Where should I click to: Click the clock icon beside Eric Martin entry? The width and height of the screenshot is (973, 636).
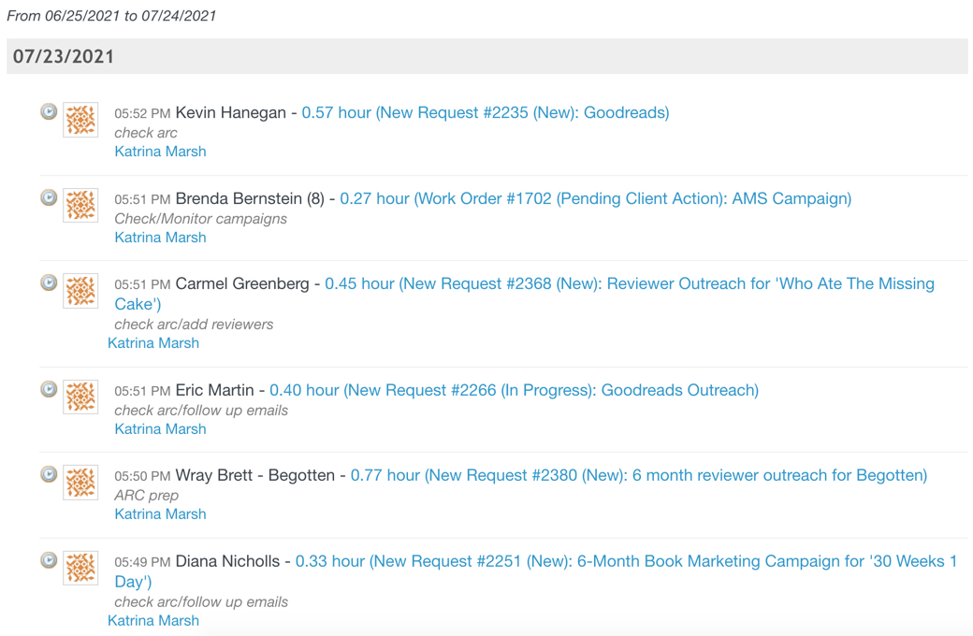point(49,389)
